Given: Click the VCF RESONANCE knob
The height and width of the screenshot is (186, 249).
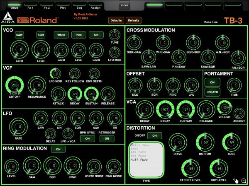Looking at the screenshot, I should tap(37, 85).
